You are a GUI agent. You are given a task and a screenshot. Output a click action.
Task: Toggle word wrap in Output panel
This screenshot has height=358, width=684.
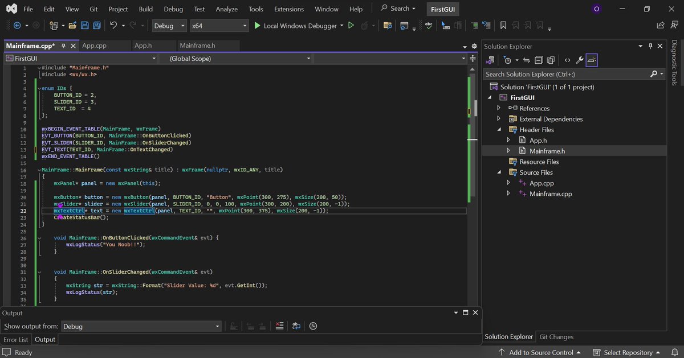[296, 326]
